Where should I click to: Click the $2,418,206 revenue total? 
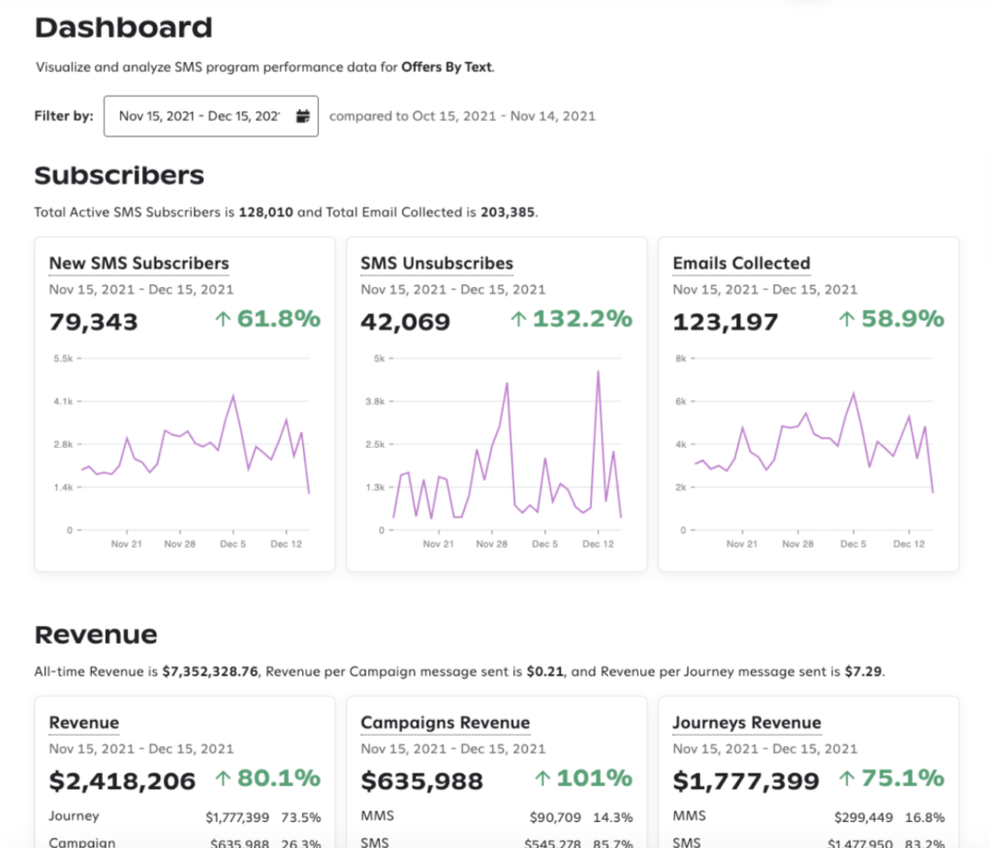point(122,781)
